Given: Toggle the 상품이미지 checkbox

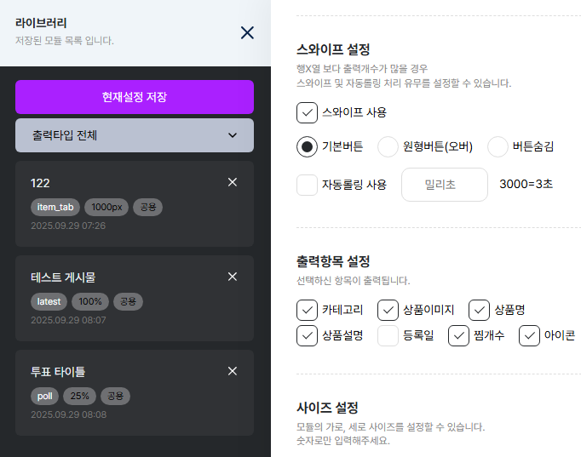Looking at the screenshot, I should point(388,310).
